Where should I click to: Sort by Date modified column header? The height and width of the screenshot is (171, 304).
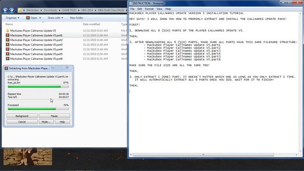pos(92,24)
